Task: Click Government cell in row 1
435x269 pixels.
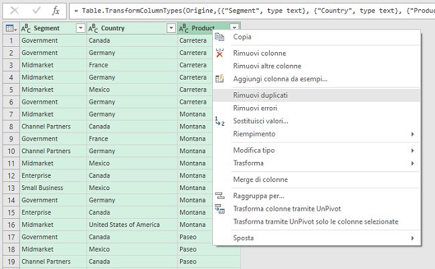Action: (53, 41)
